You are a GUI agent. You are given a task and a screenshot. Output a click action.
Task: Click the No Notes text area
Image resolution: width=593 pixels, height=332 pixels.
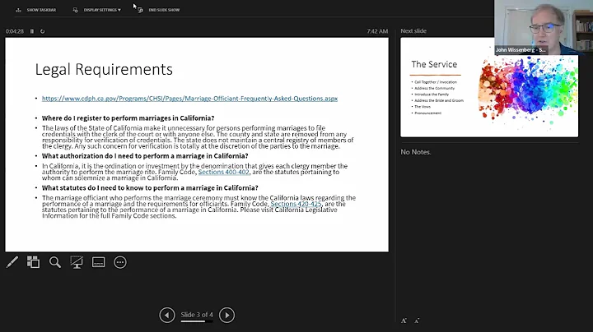click(416, 152)
